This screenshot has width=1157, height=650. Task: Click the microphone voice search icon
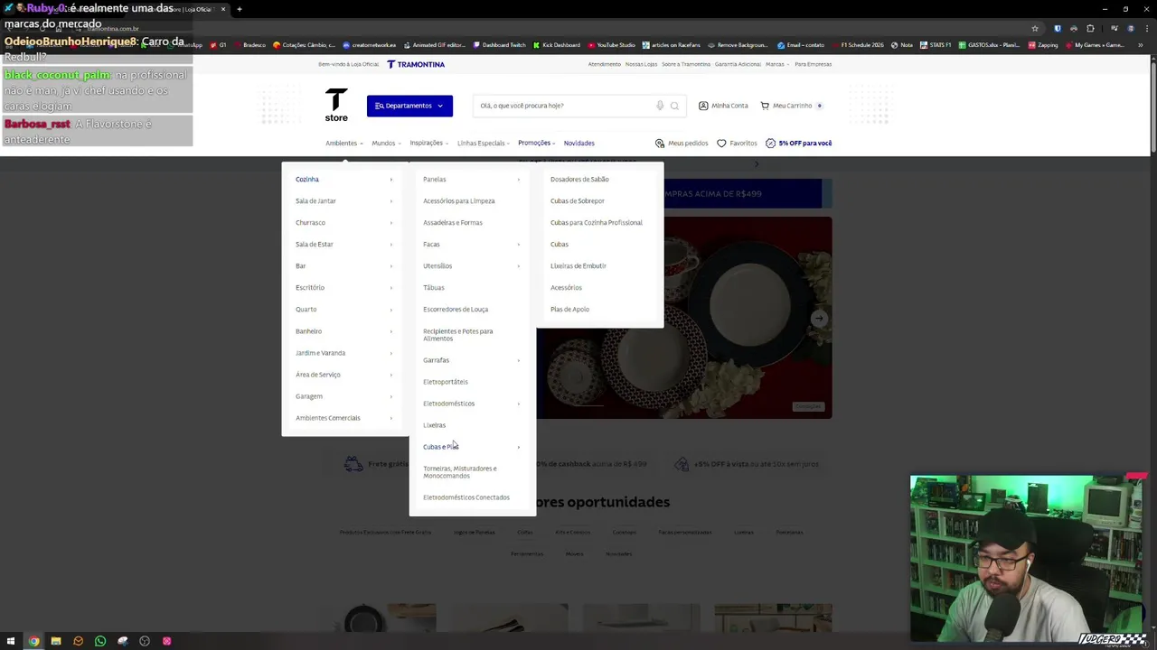(x=660, y=106)
